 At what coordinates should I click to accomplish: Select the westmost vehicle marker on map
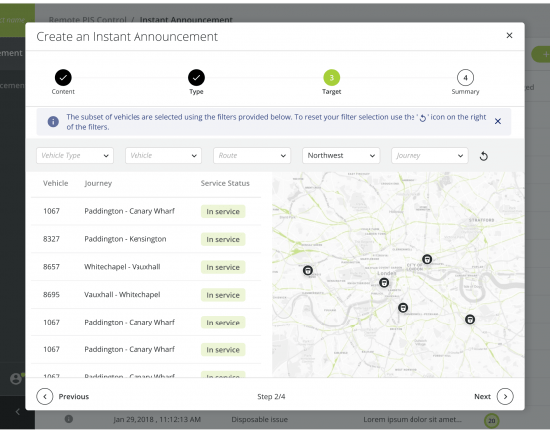tap(308, 270)
